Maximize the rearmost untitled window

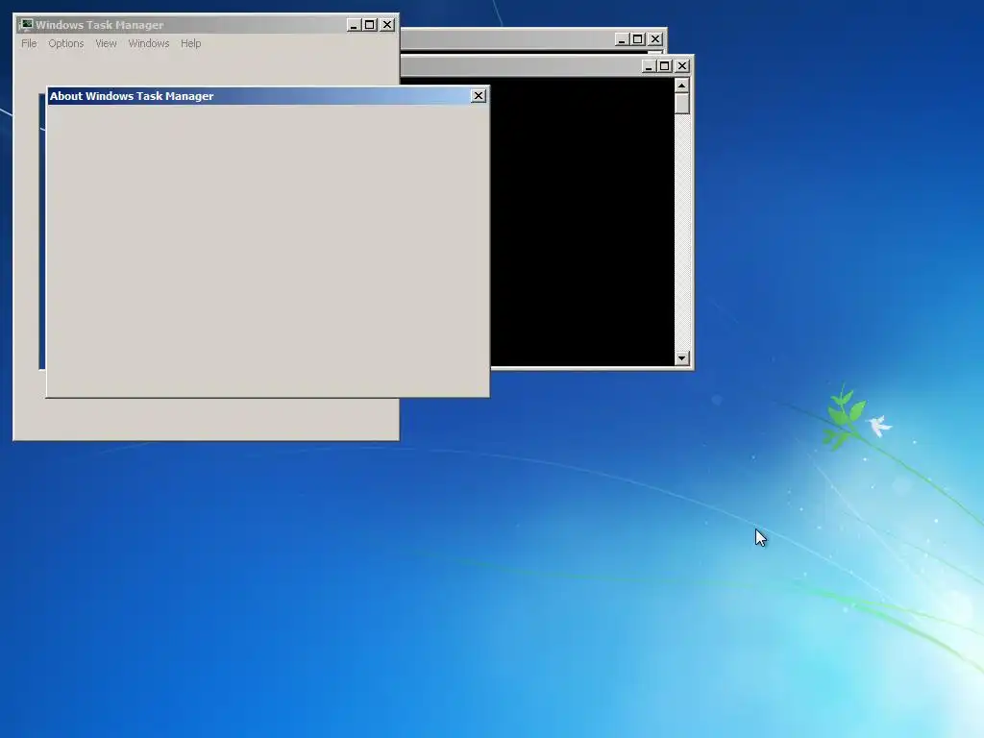click(x=638, y=38)
